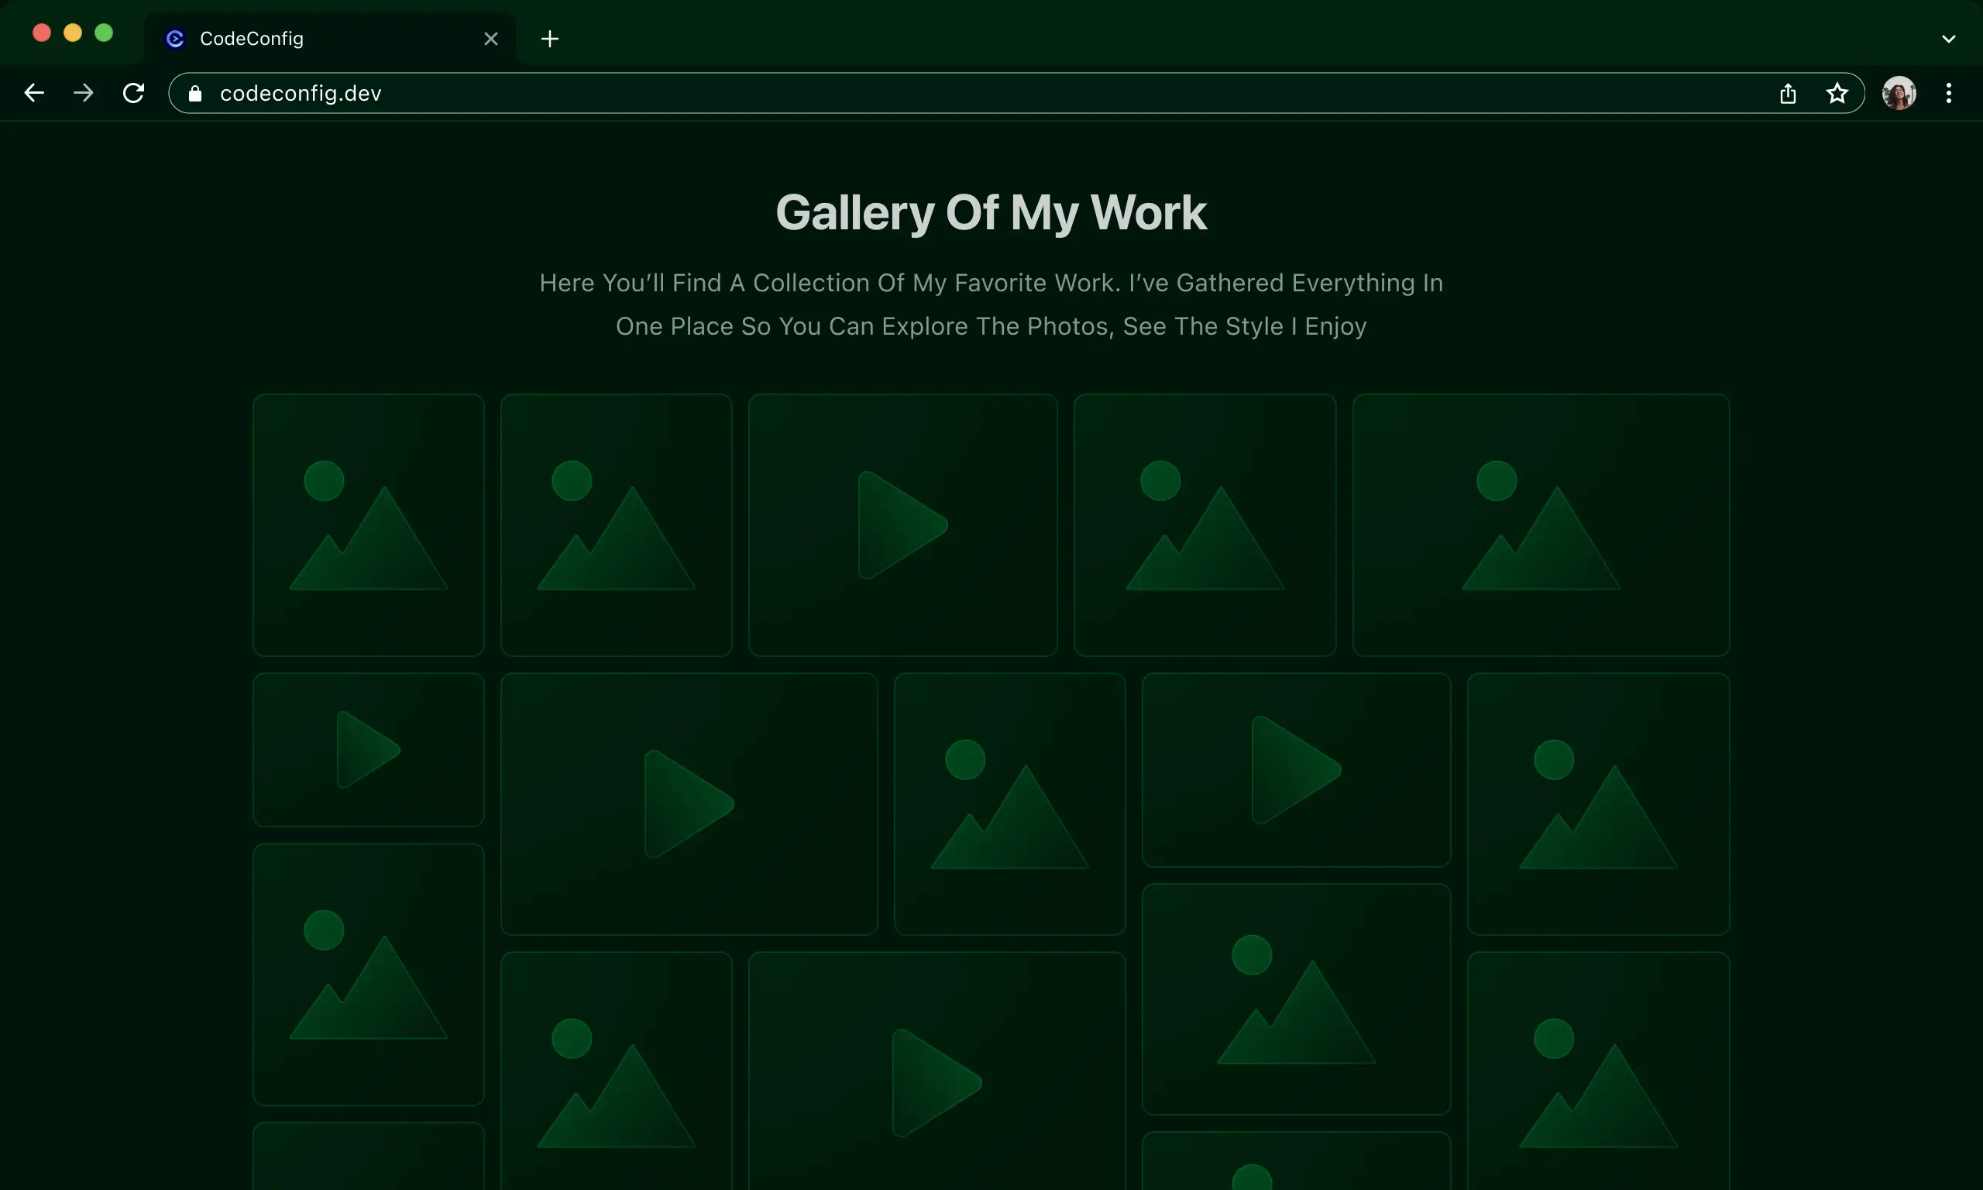Click the Gallery Of My Work heading
Viewport: 1983px width, 1190px height.
pos(991,212)
